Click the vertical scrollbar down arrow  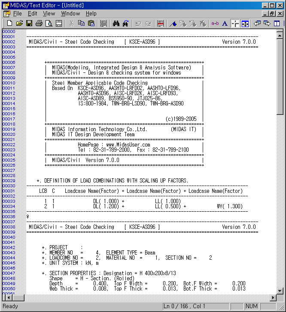coord(280,291)
